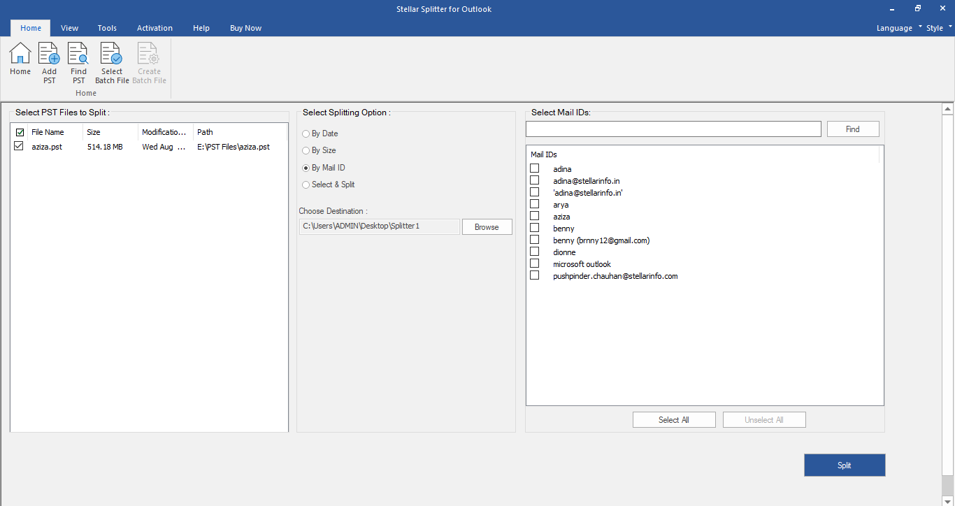Open the Language dropdown
The image size is (955, 506).
pyautogui.click(x=899, y=28)
